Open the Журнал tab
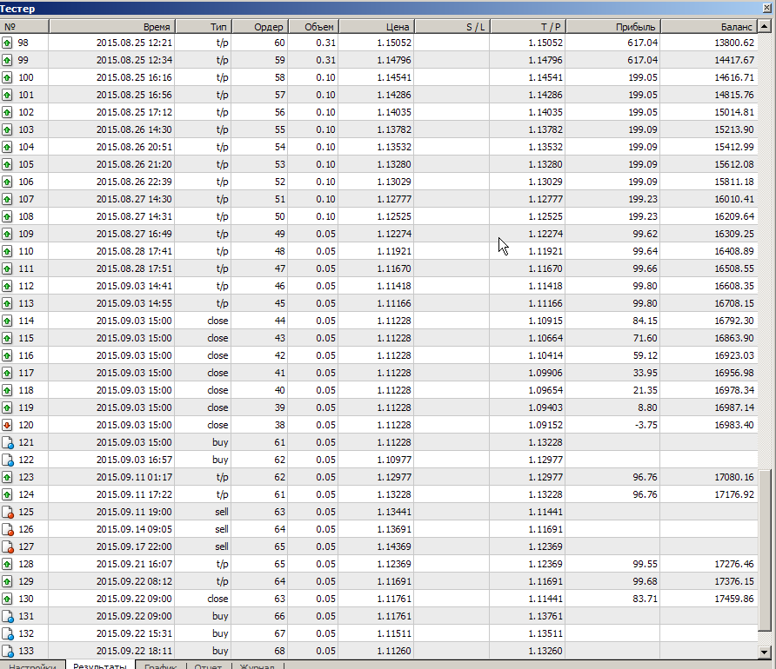 257,665
